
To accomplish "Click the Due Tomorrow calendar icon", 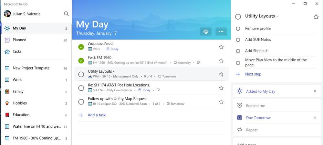I will [x=239, y=118].
